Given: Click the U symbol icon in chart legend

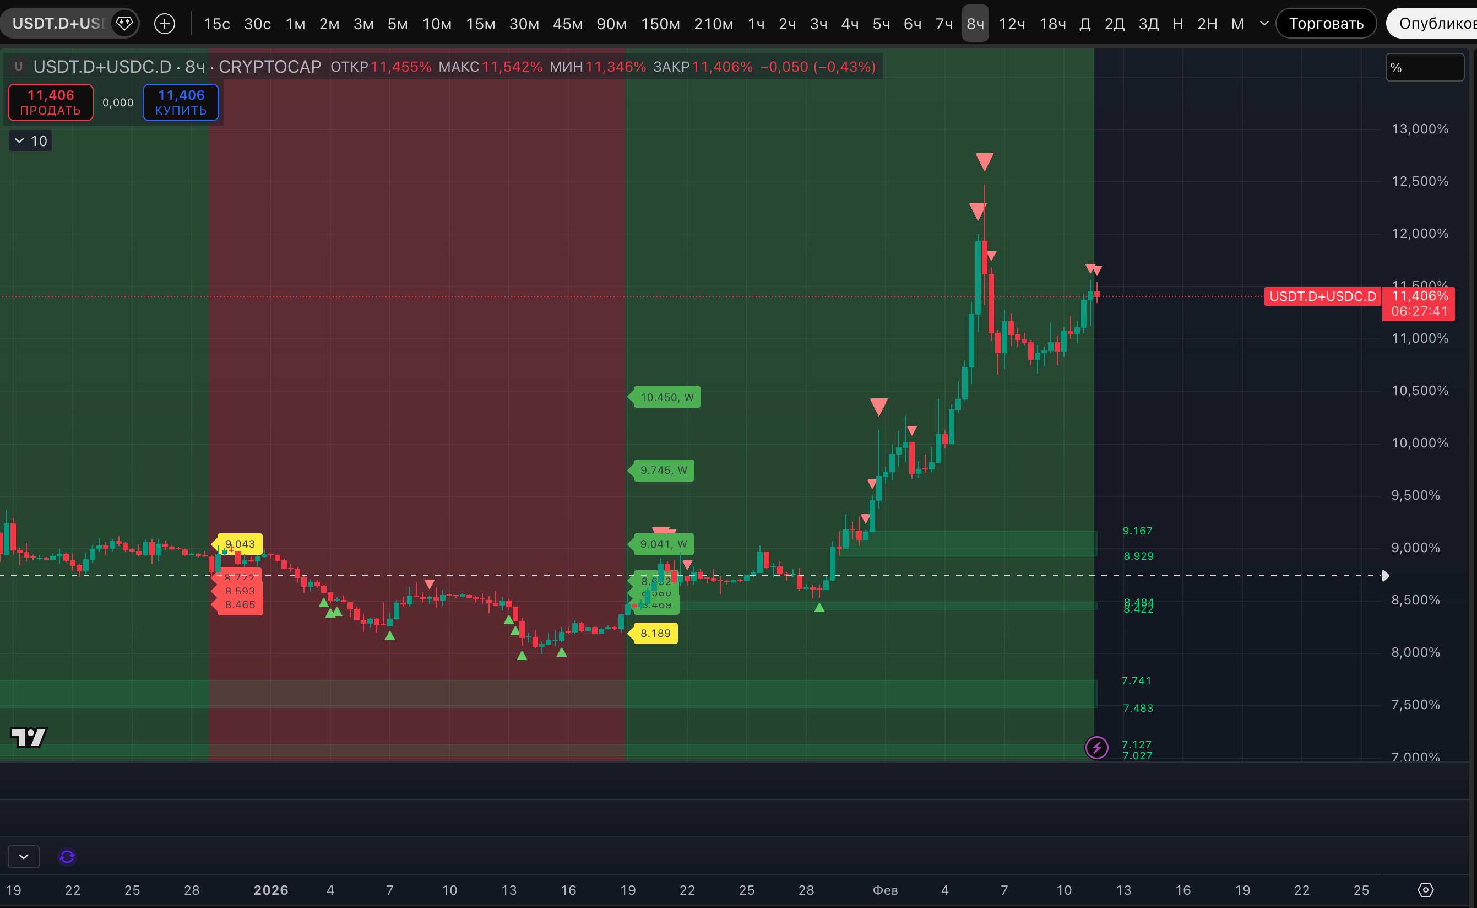Looking at the screenshot, I should (19, 67).
